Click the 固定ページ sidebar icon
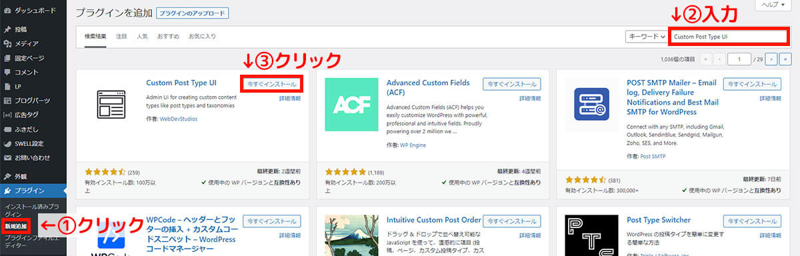 (x=7, y=57)
